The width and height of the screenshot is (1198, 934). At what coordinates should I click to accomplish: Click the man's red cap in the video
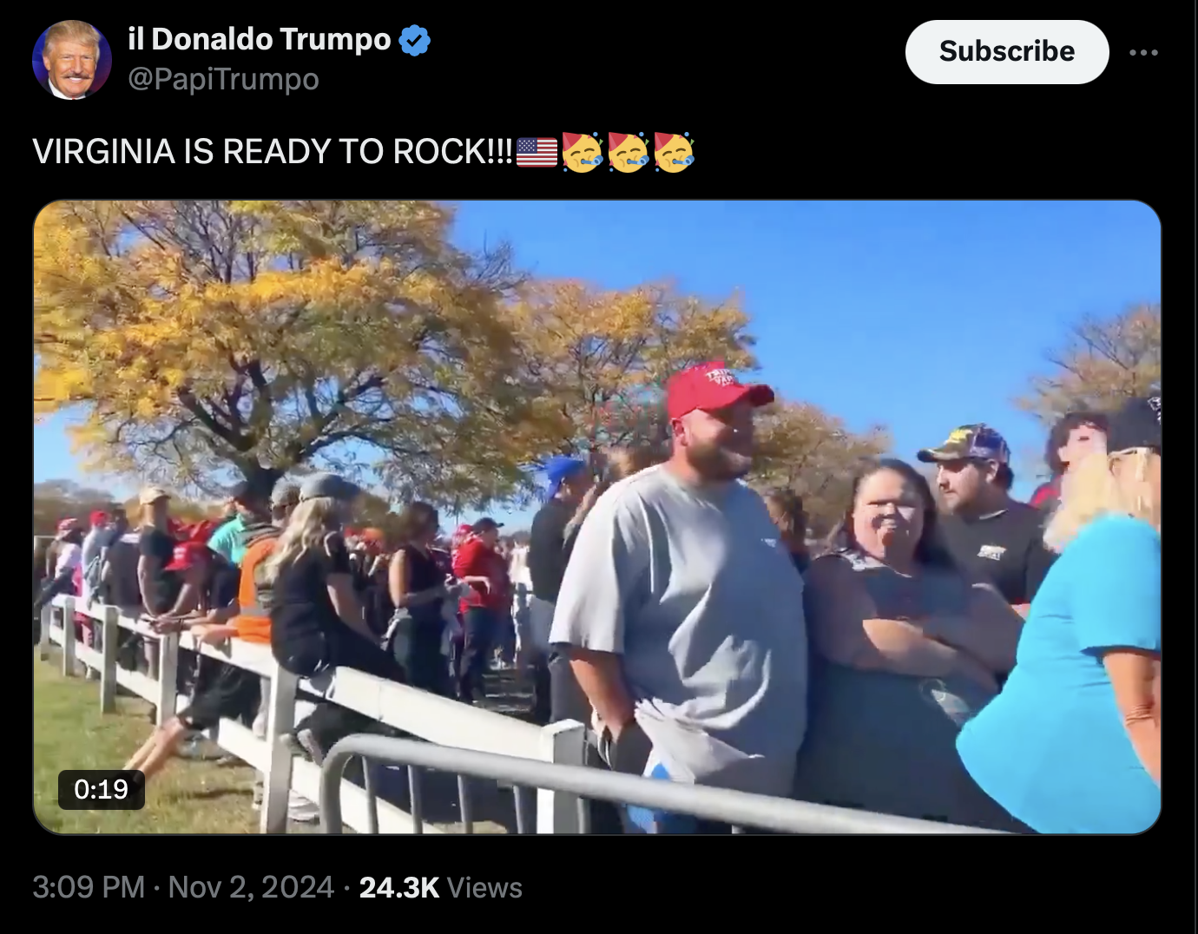pyautogui.click(x=716, y=389)
